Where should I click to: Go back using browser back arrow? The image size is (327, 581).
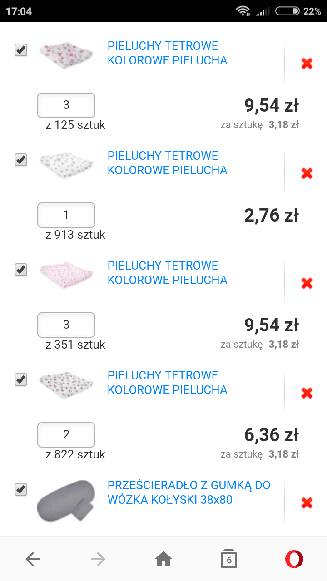point(33,559)
